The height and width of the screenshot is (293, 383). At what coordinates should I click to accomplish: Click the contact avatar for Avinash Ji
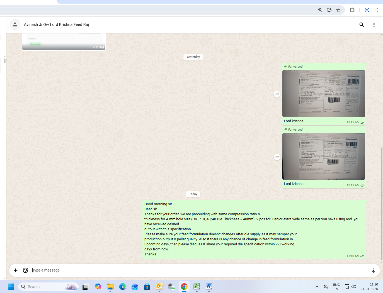(x=15, y=25)
